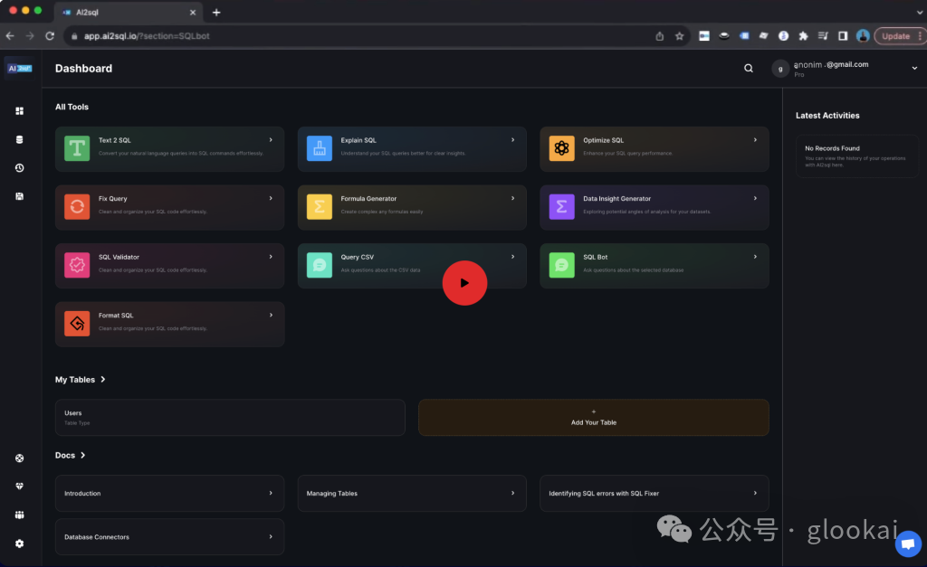Click the SQL Validator pink badge icon
This screenshot has height=567, width=927.
point(77,265)
